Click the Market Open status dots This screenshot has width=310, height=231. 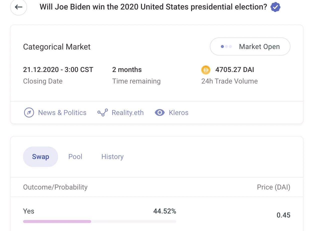point(226,47)
